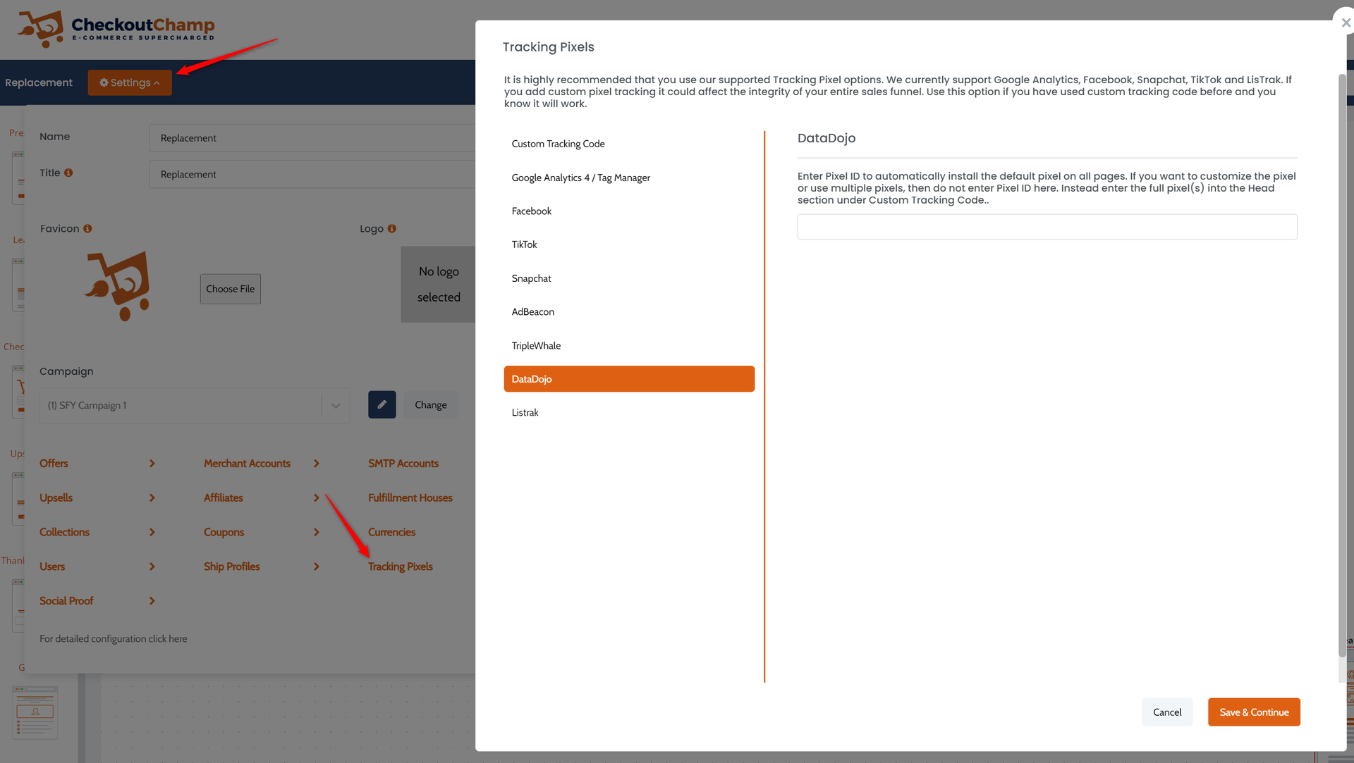Select Facebook pixel option

532,211
